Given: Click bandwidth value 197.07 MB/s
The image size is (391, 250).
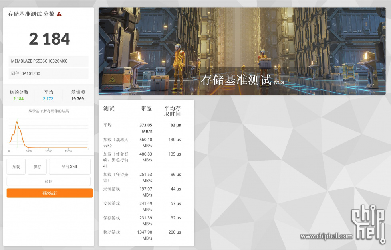Looking at the screenshot, I should click(x=146, y=192).
